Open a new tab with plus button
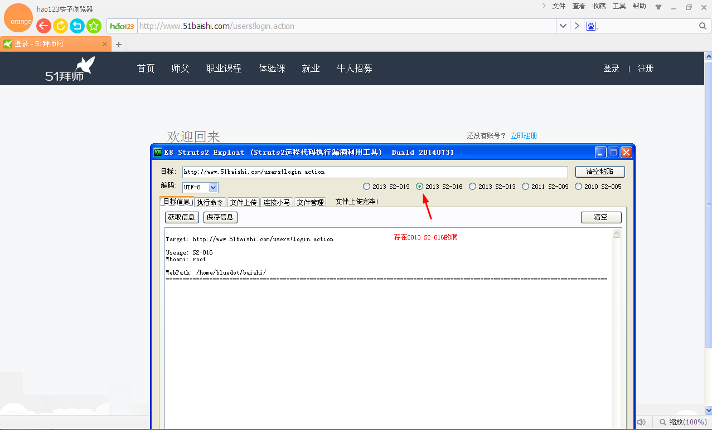712x430 pixels. point(118,45)
